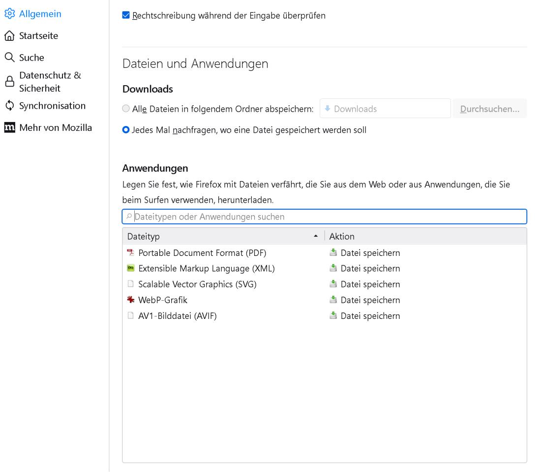
Task: Click the Mehr von Mozilla logo icon
Action: click(x=9, y=128)
